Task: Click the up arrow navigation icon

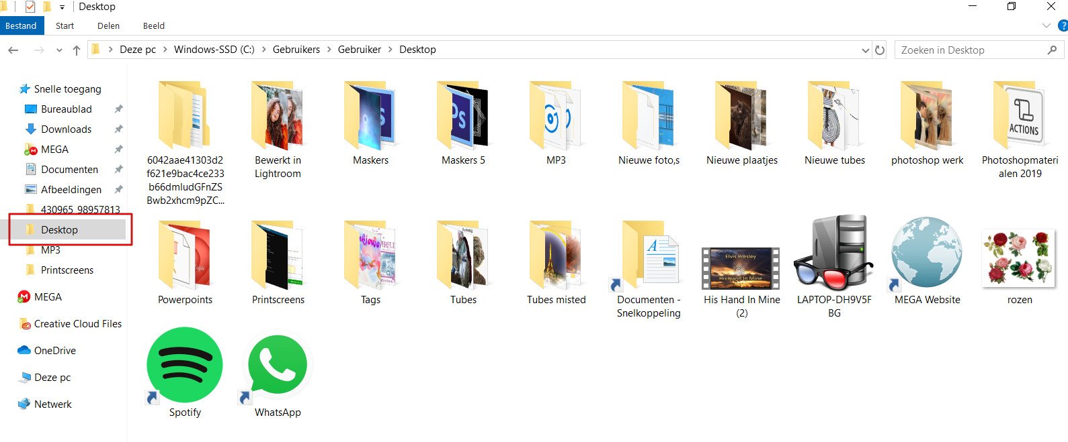Action: pos(77,50)
